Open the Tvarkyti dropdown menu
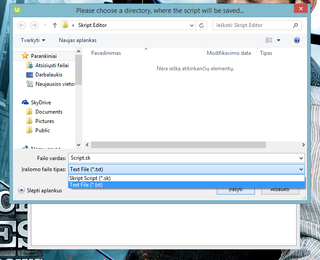Viewport: 320px width, 260px height. [x=33, y=40]
